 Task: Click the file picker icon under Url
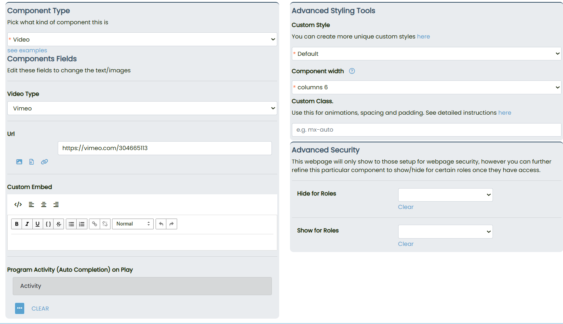coord(32,162)
